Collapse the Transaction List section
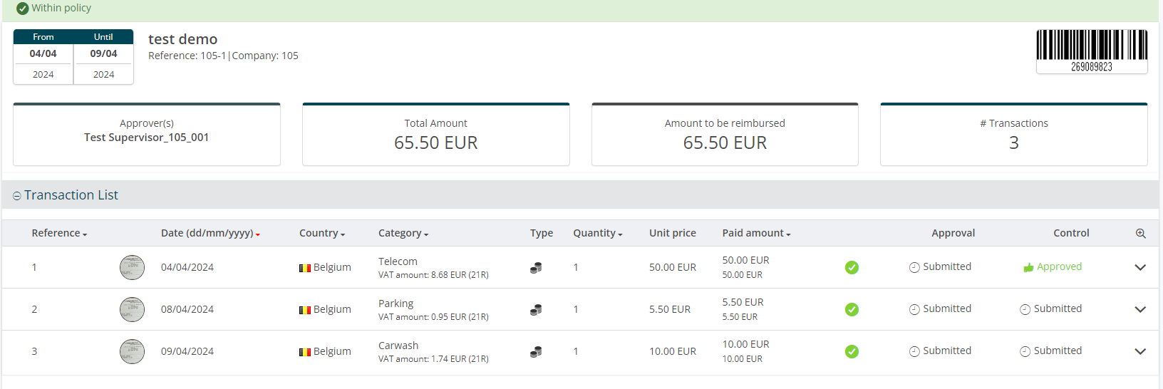This screenshot has width=1163, height=389. pyautogui.click(x=17, y=196)
